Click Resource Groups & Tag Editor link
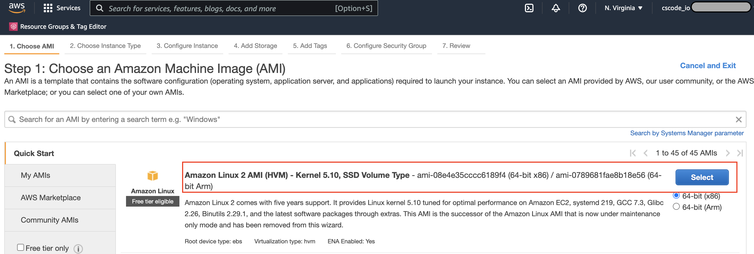The height and width of the screenshot is (254, 754). [x=63, y=27]
